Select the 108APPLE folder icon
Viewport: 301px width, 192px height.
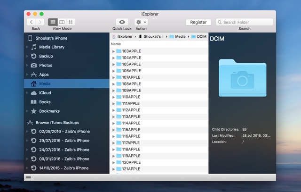pos(119,83)
